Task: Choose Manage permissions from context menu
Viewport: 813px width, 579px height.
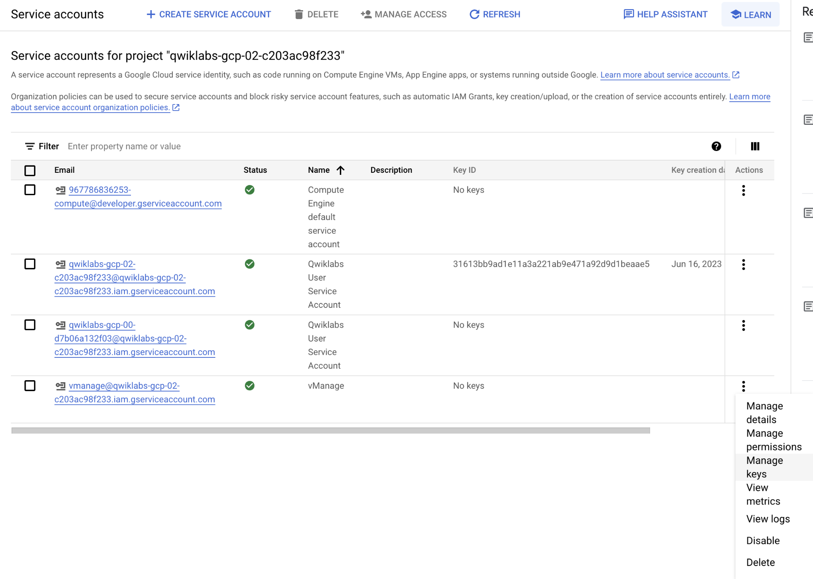Action: [x=774, y=440]
